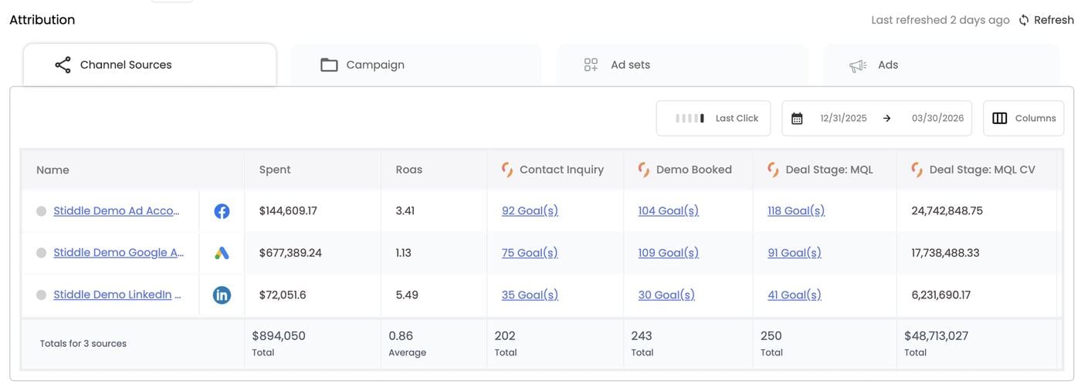Click the 5.49 Roas value

tap(407, 294)
